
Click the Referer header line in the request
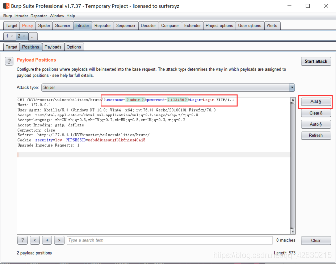click(x=84, y=135)
